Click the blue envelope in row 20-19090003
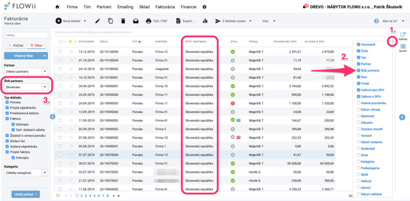 (x=239, y=120)
